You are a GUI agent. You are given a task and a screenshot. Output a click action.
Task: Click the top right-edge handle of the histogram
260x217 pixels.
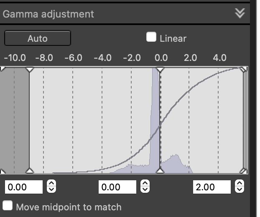coord(244,69)
